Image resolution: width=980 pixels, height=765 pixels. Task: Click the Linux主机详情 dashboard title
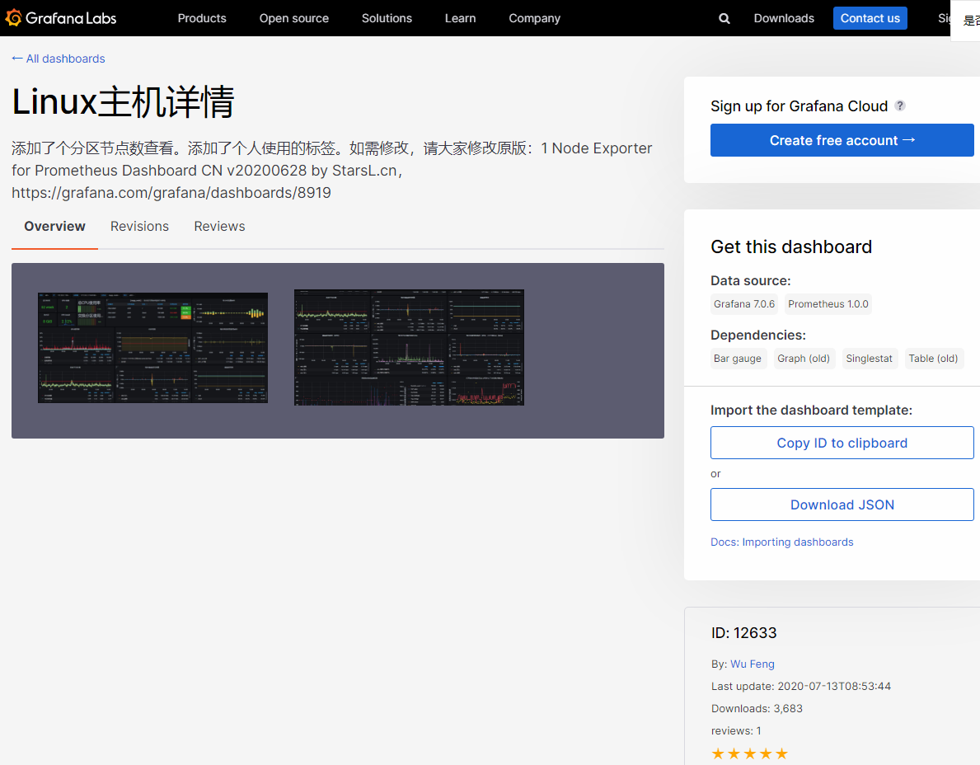[x=123, y=102]
